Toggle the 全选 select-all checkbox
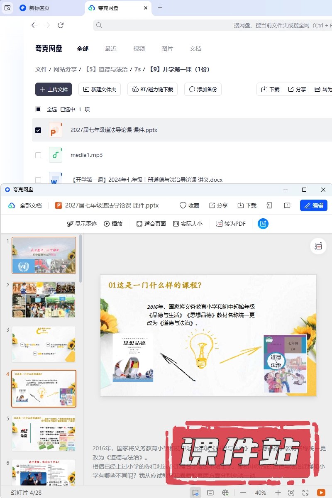332x498 pixels. tap(38, 109)
